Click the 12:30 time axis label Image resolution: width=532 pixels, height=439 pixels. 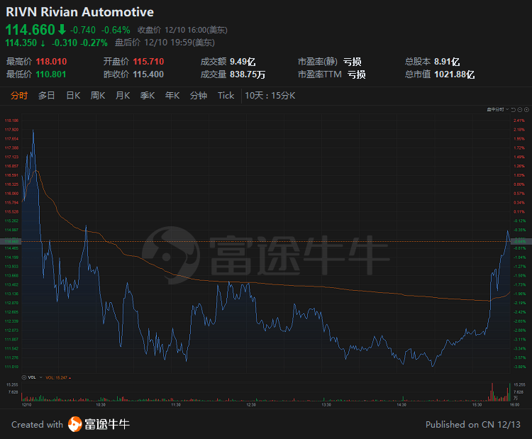(x=251, y=405)
